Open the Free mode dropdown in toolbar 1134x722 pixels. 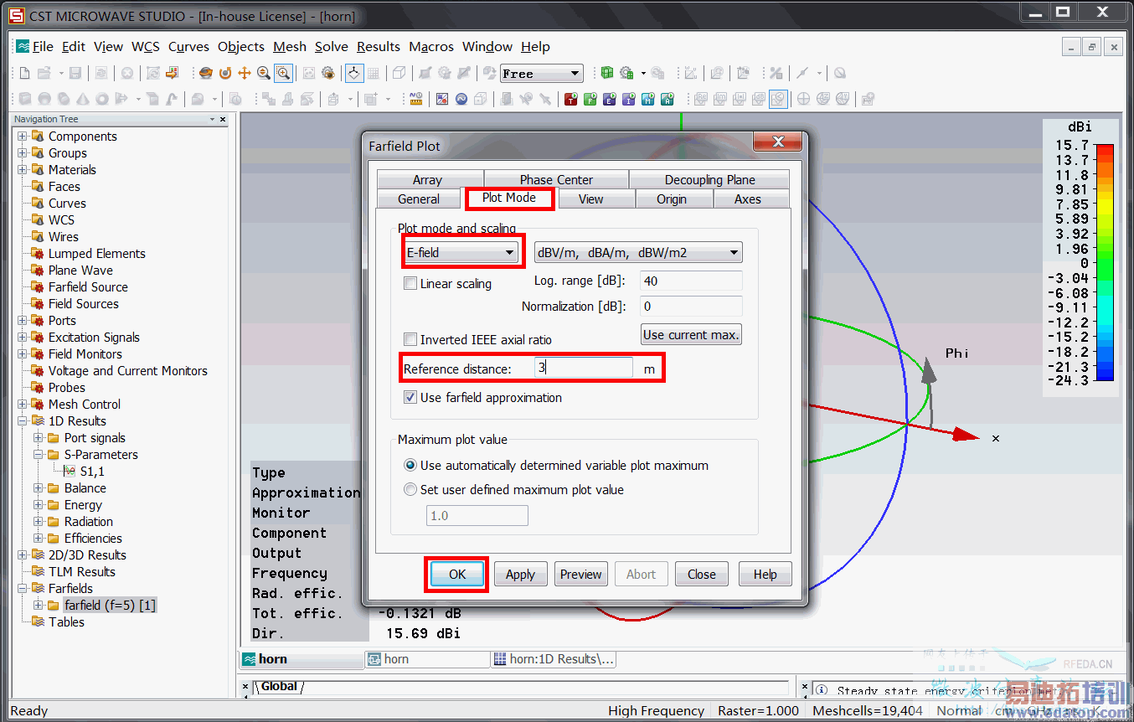coord(542,74)
